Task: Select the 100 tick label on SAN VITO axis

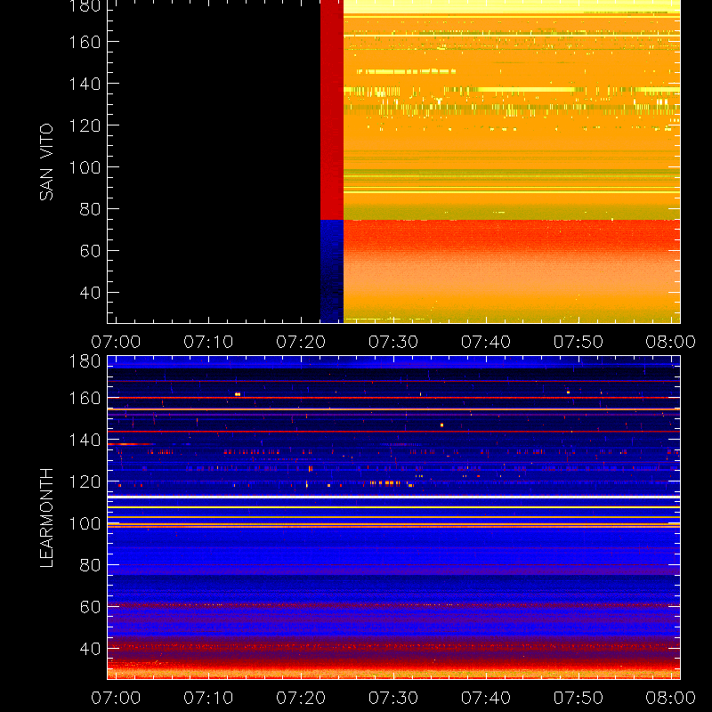Action: pyautogui.click(x=85, y=167)
